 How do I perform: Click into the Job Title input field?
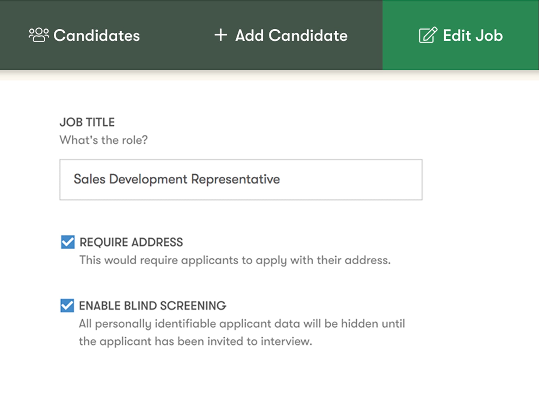pyautogui.click(x=241, y=179)
